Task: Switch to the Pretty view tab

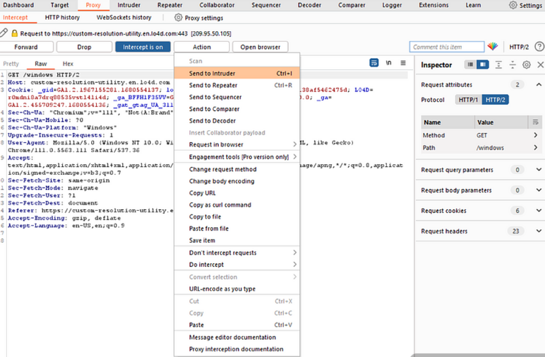Action: (11, 64)
